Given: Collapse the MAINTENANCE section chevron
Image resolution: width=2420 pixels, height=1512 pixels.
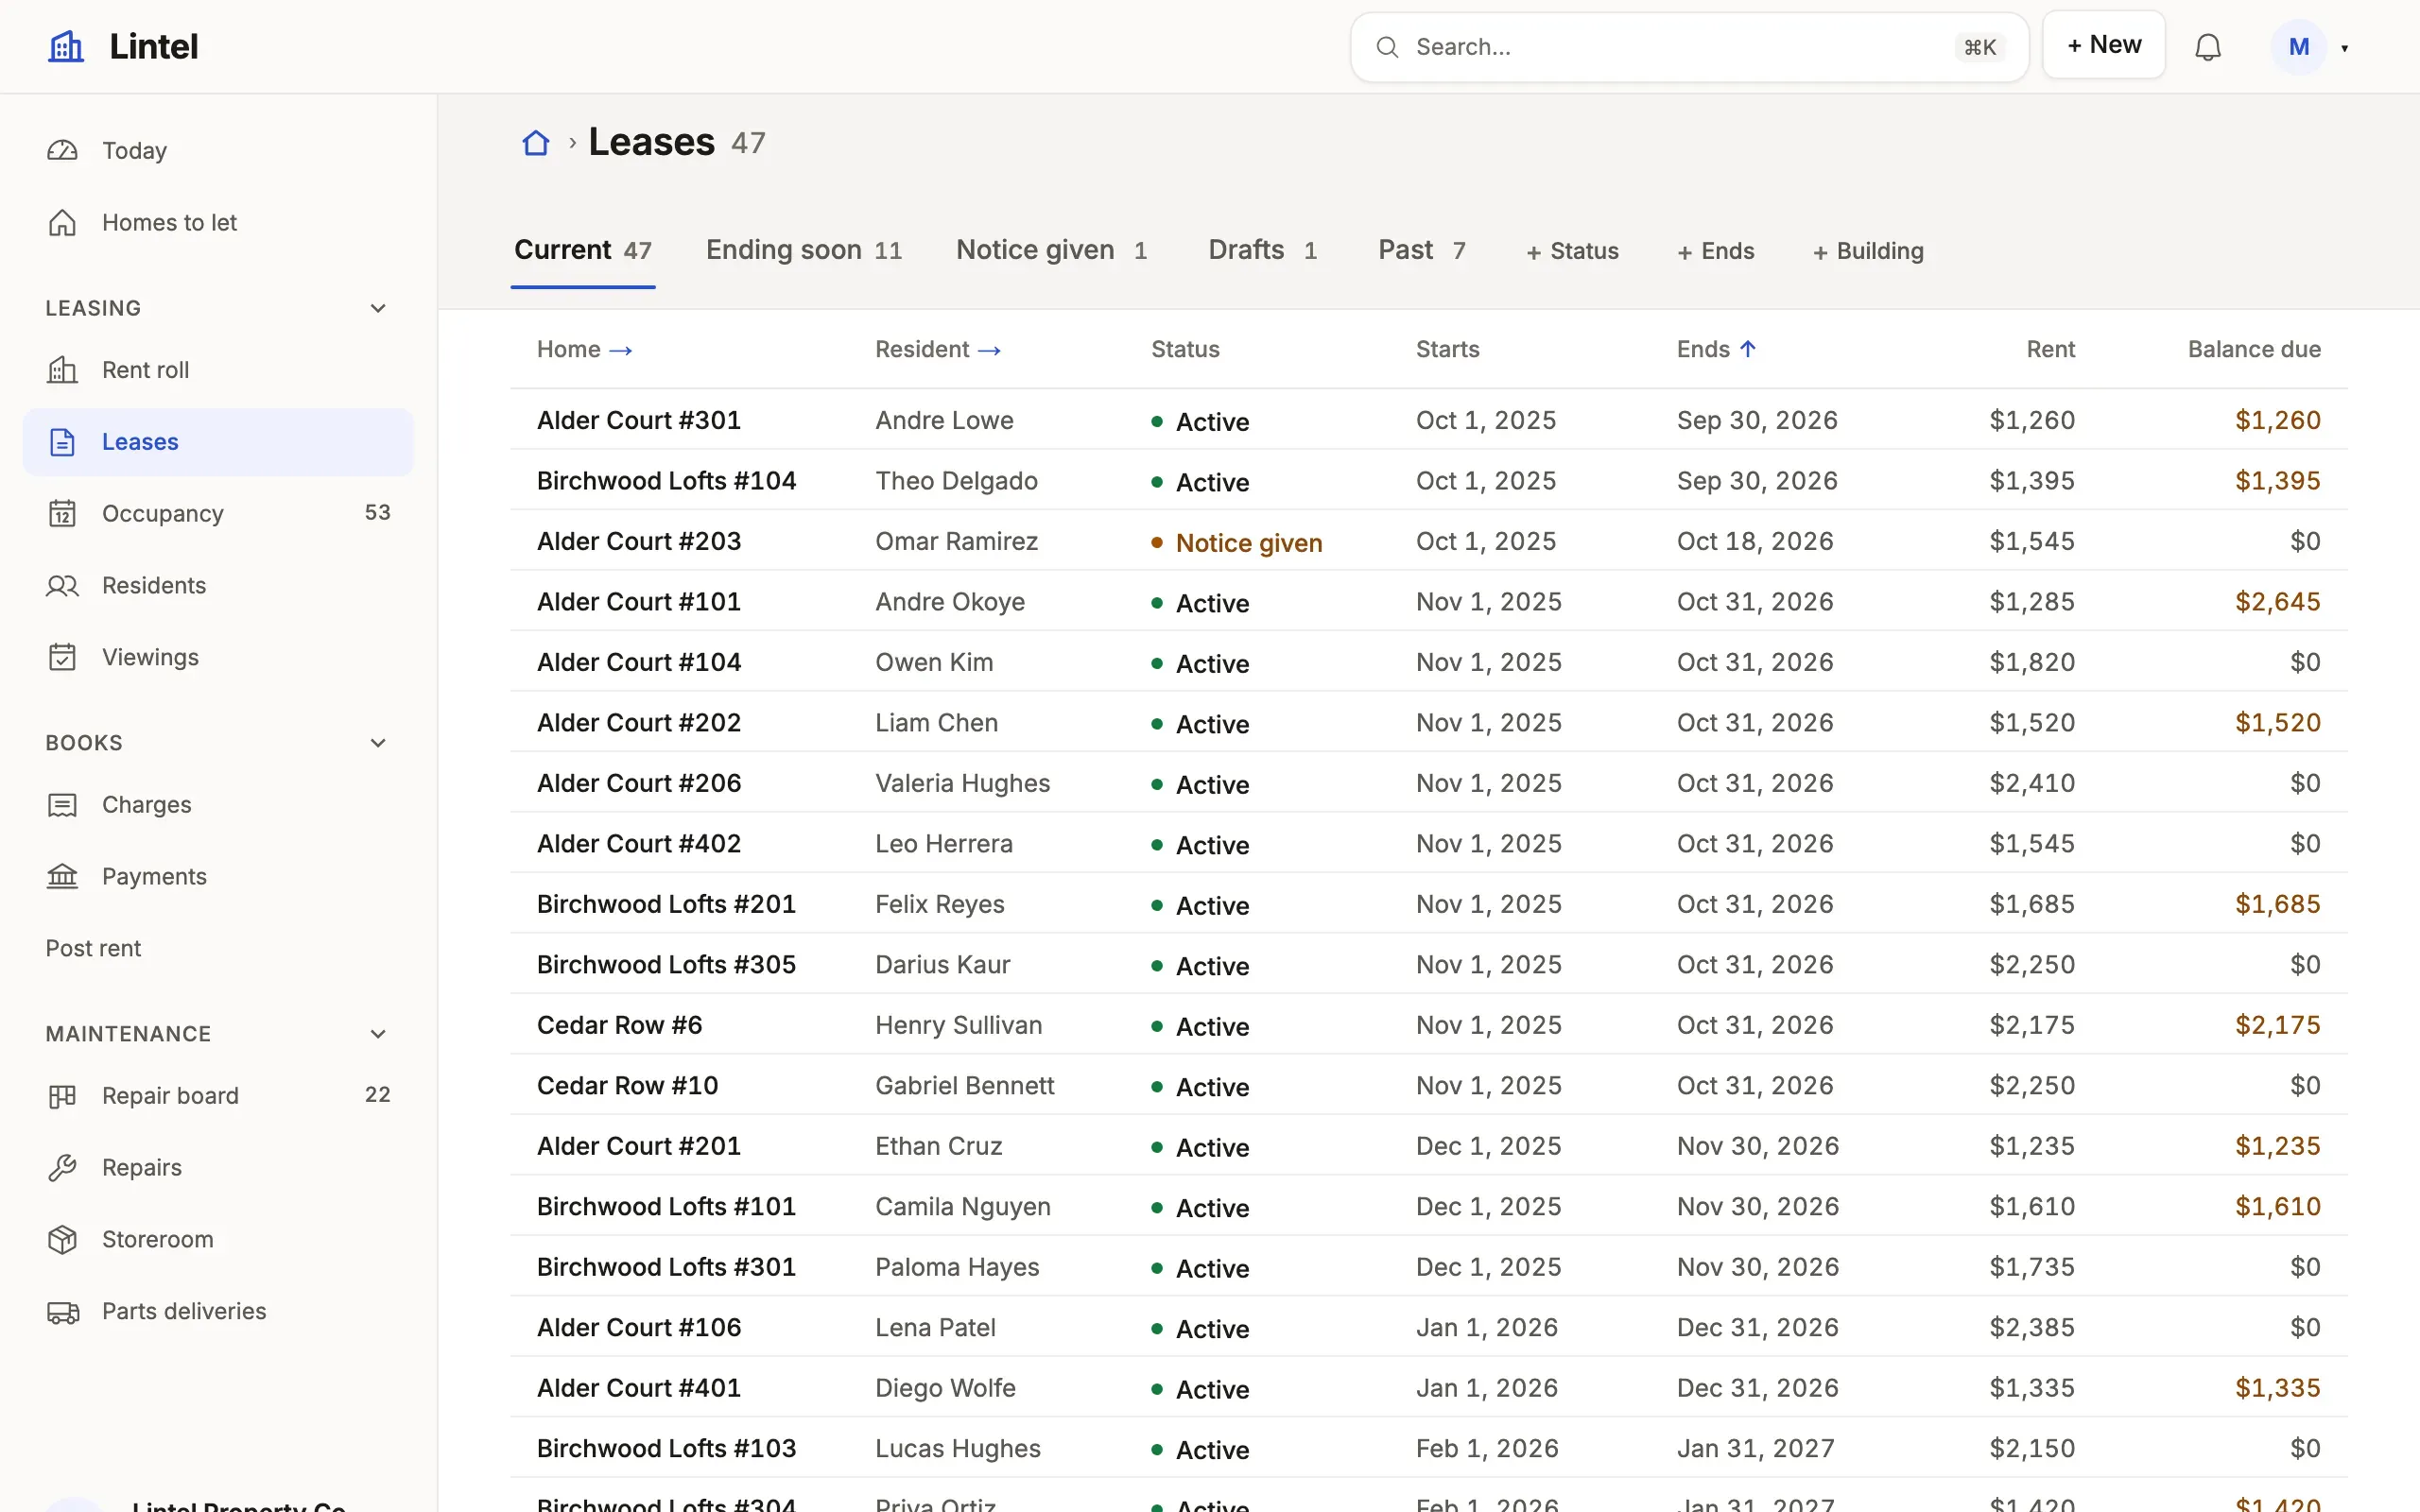Looking at the screenshot, I should tap(378, 1034).
